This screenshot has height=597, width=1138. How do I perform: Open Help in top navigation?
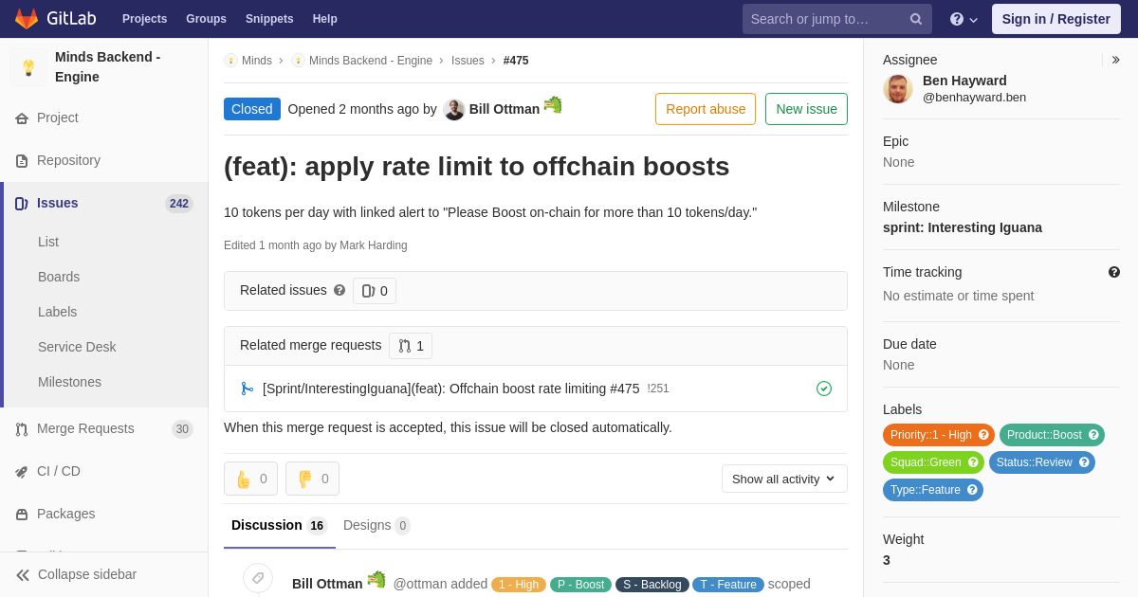click(x=325, y=19)
